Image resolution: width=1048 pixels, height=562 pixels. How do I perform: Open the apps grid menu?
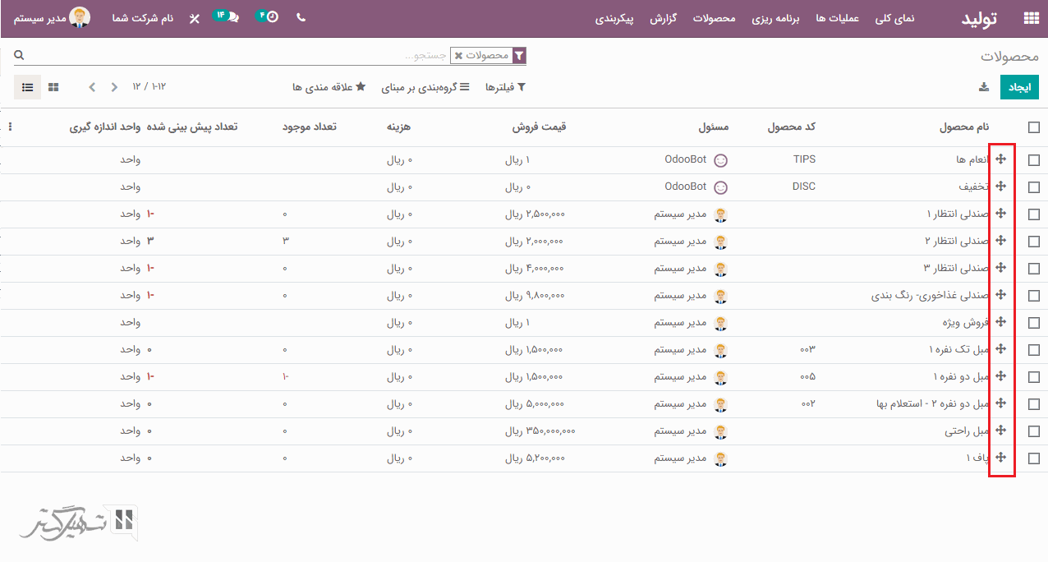(1031, 18)
